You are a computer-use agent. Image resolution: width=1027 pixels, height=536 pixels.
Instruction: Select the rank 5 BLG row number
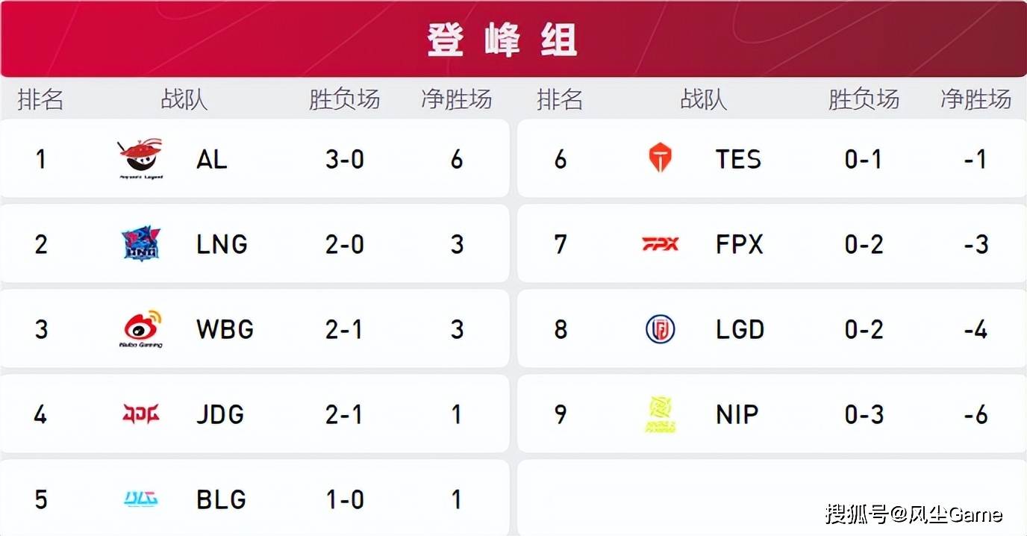pyautogui.click(x=40, y=499)
